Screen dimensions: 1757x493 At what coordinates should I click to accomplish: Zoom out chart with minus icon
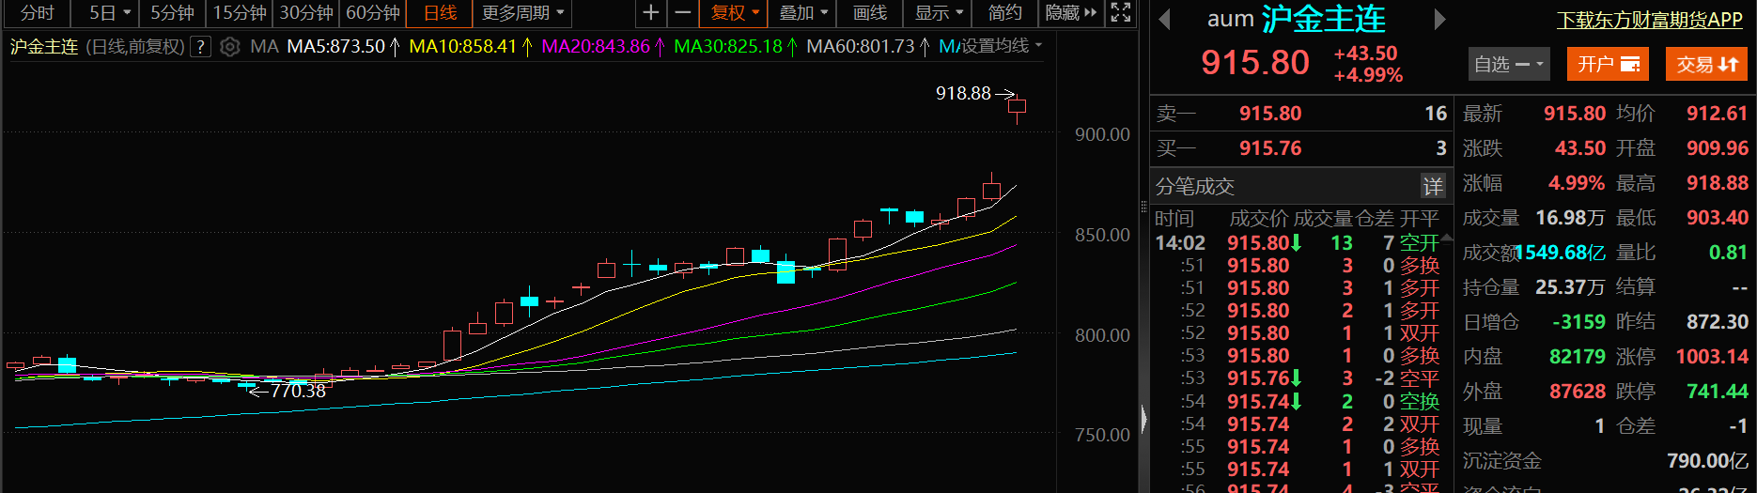coord(683,13)
